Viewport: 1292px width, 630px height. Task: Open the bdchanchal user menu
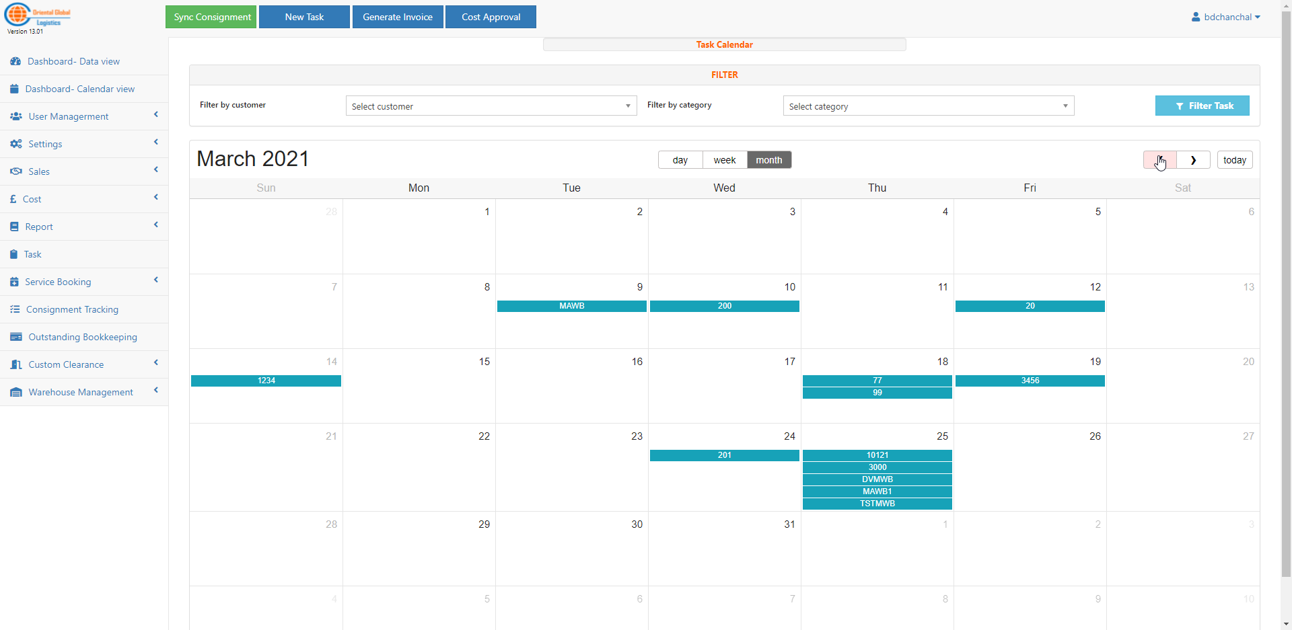1225,17
